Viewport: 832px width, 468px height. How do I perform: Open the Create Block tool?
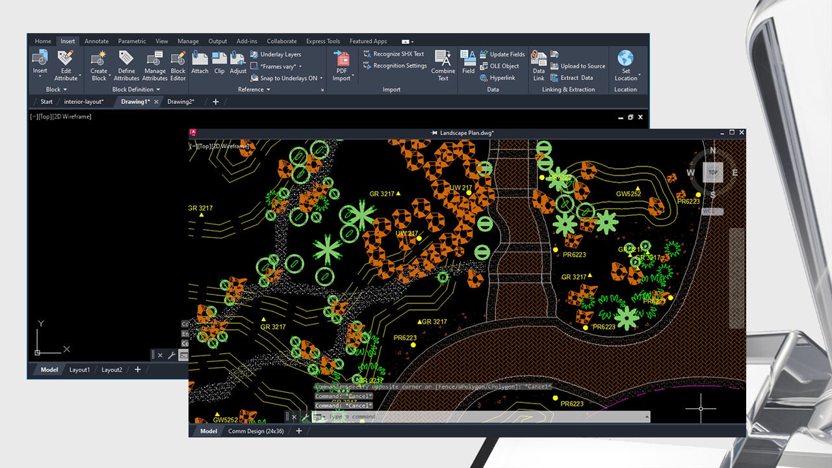[99, 60]
